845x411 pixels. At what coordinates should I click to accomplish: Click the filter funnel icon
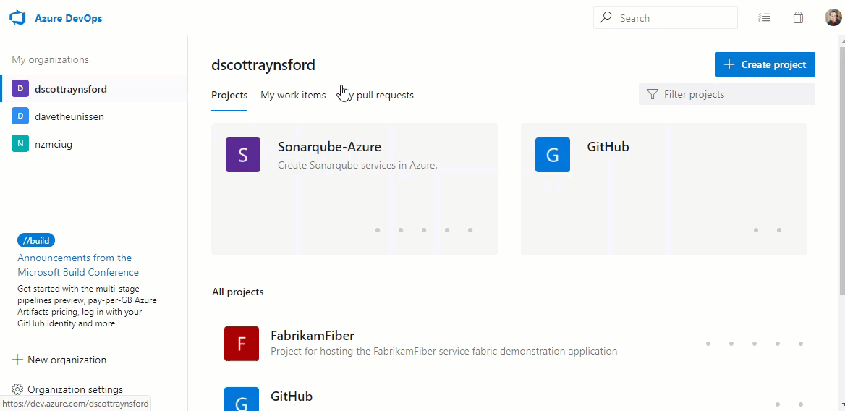tap(652, 94)
